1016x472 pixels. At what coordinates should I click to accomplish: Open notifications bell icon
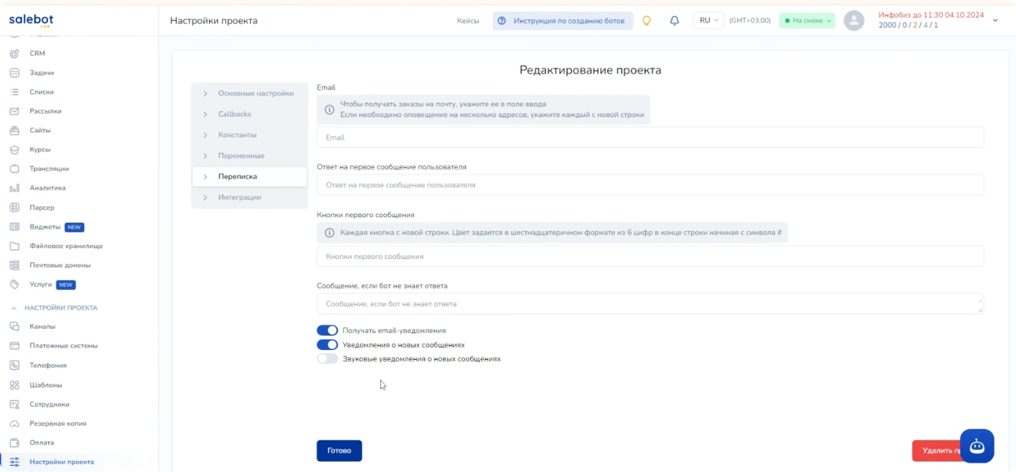(675, 21)
